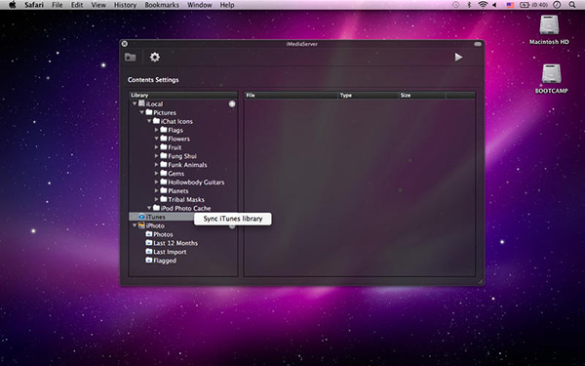Select the iLocal computer icon
Viewport: 585px width, 366px height.
(x=141, y=103)
